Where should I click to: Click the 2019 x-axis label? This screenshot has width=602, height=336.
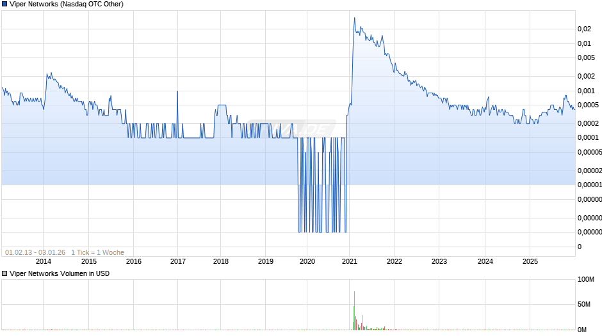(x=266, y=261)
